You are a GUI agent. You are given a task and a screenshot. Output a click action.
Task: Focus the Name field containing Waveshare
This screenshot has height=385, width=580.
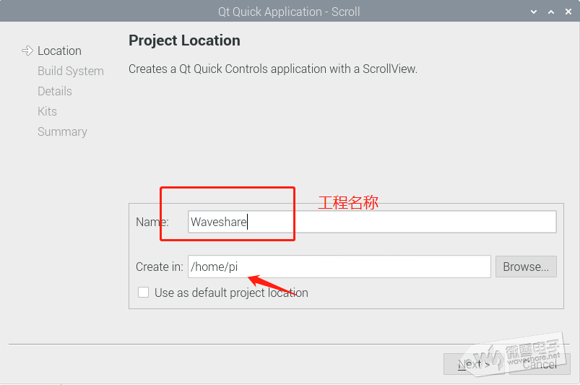point(372,222)
